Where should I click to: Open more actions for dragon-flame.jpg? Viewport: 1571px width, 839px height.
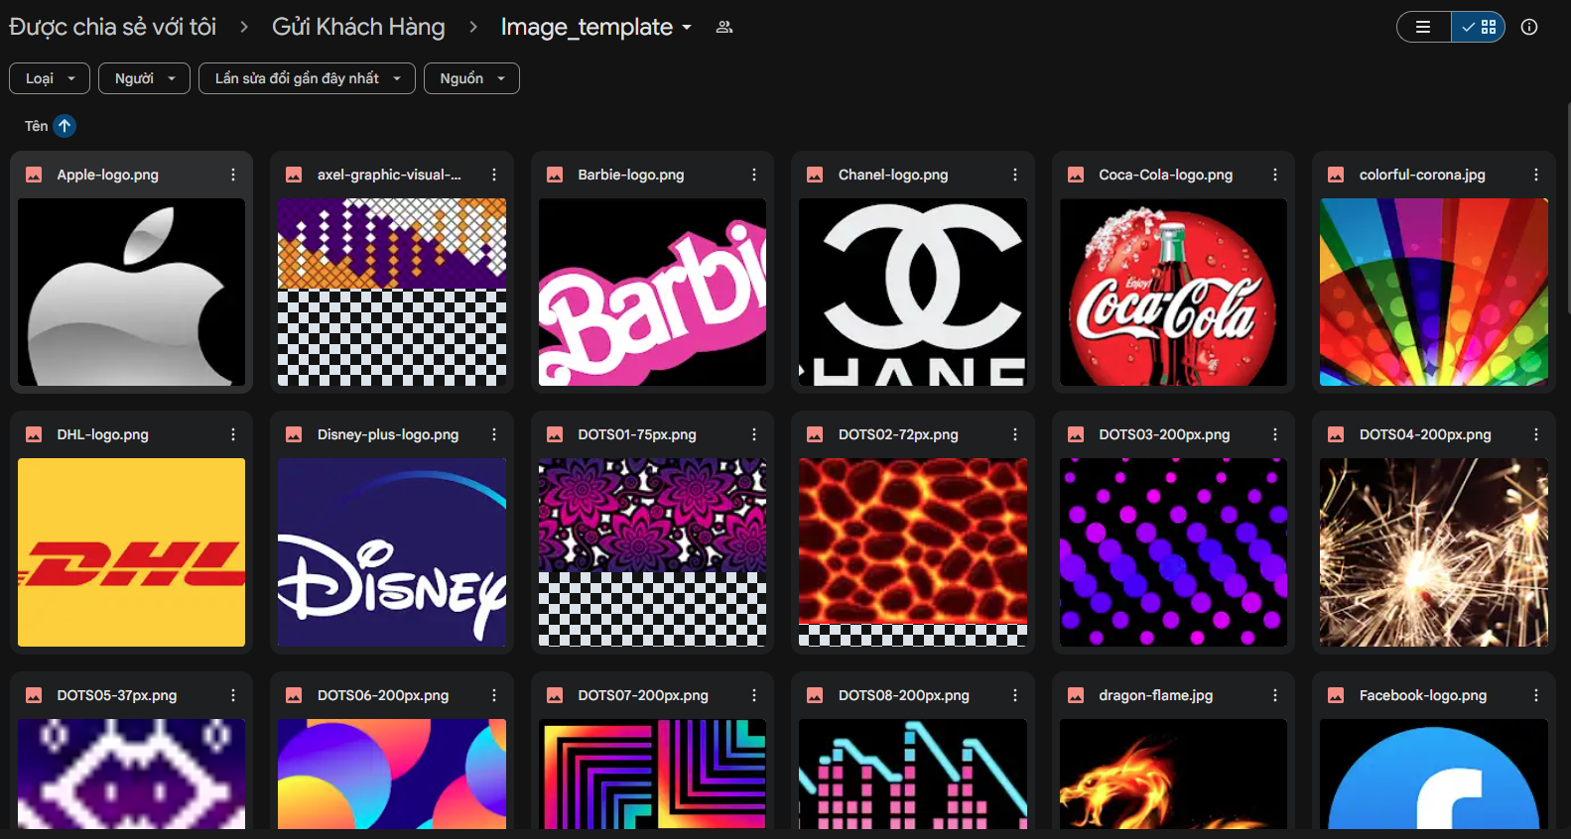1275,695
